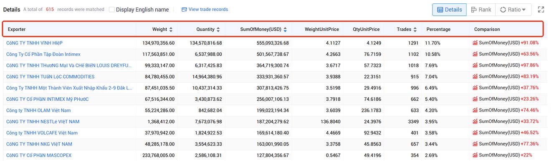Open the LOUIS DREYFUS exporter link
The height and width of the screenshot is (161, 551).
tap(69, 65)
